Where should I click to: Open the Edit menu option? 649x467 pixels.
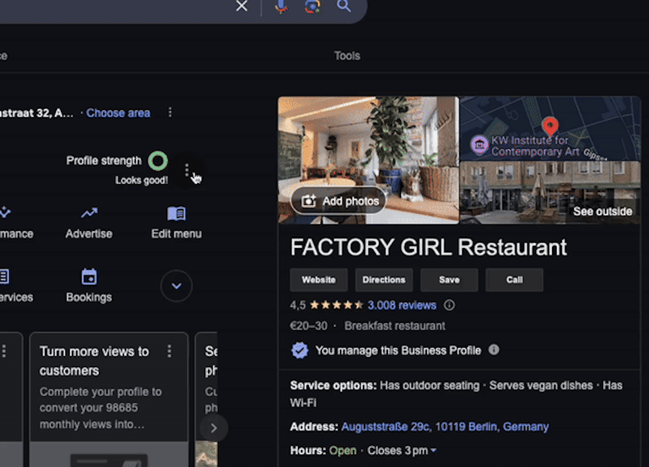click(176, 223)
